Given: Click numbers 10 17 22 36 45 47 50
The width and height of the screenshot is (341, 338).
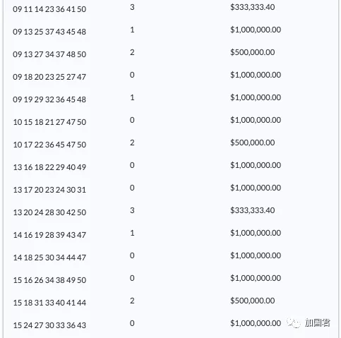Looking at the screenshot, I should pos(49,145).
